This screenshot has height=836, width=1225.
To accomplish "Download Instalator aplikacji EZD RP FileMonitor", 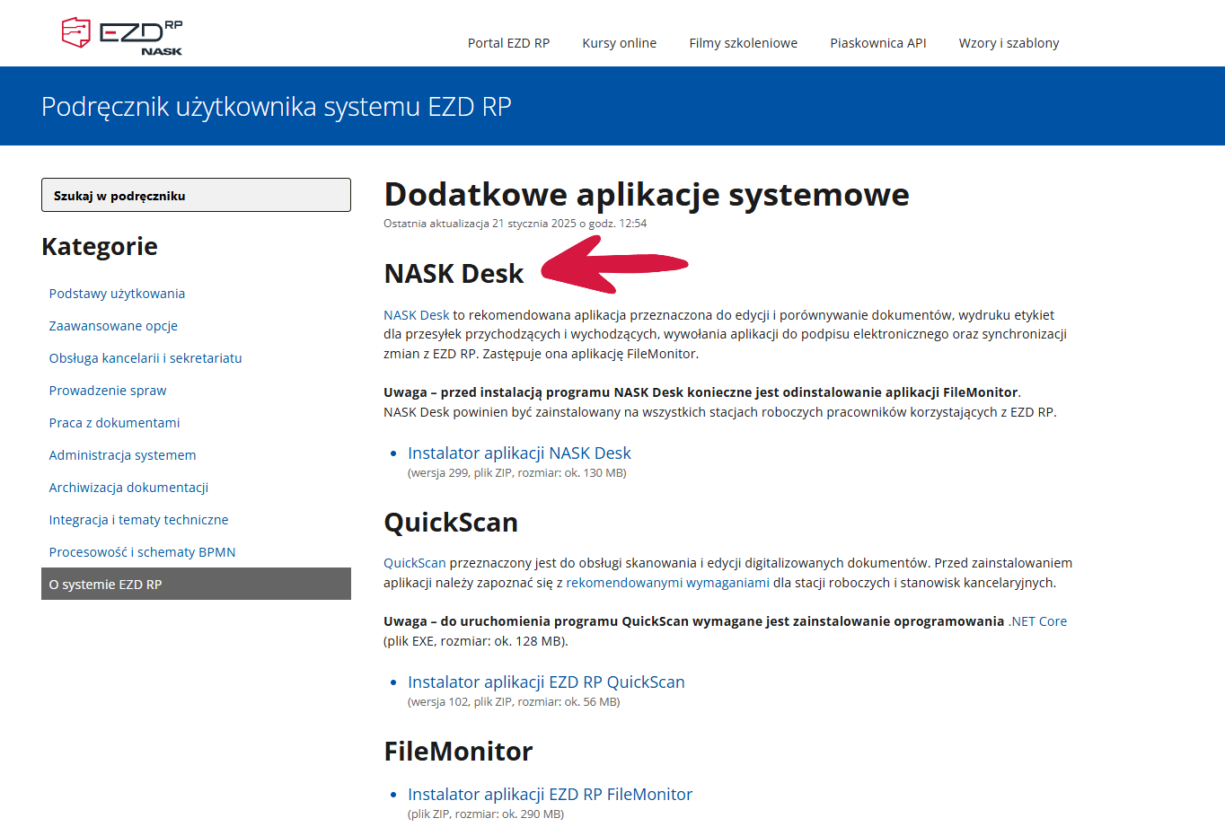I will [550, 795].
